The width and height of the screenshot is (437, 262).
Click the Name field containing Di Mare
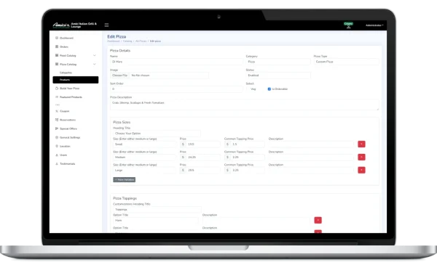click(176, 62)
